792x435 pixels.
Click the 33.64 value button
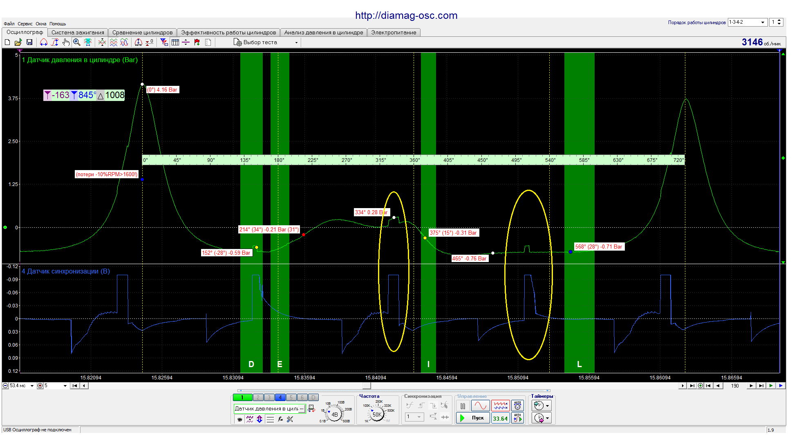point(501,418)
